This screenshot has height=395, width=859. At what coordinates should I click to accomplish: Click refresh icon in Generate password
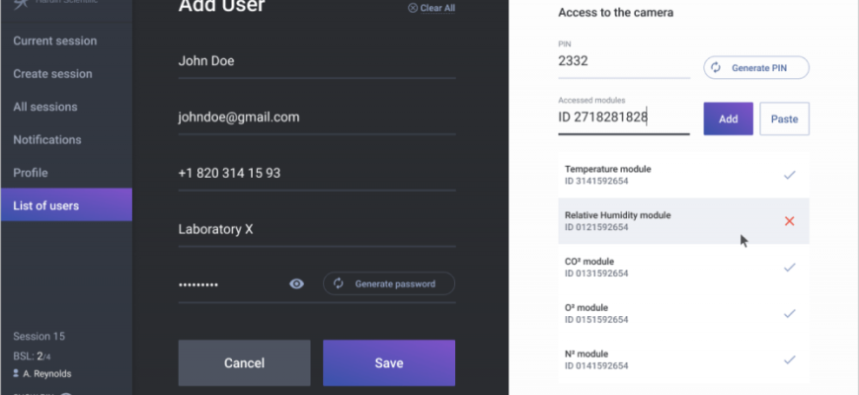[338, 284]
